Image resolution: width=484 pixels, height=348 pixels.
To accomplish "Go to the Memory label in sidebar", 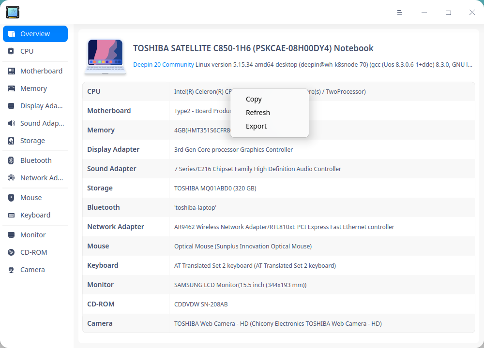I will (x=34, y=88).
